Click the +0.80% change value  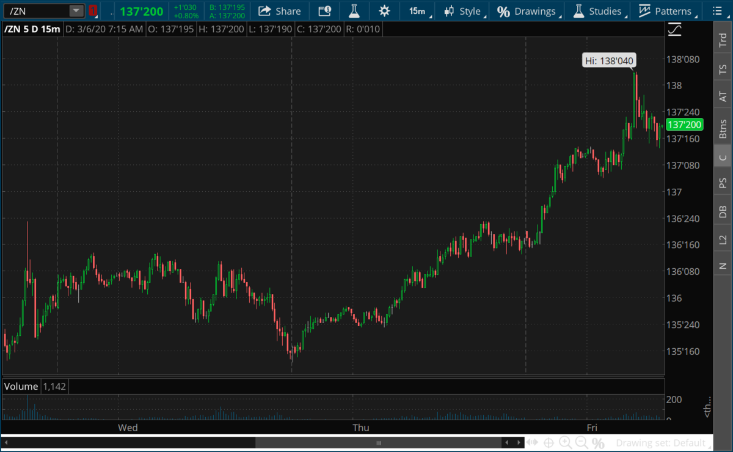click(186, 16)
